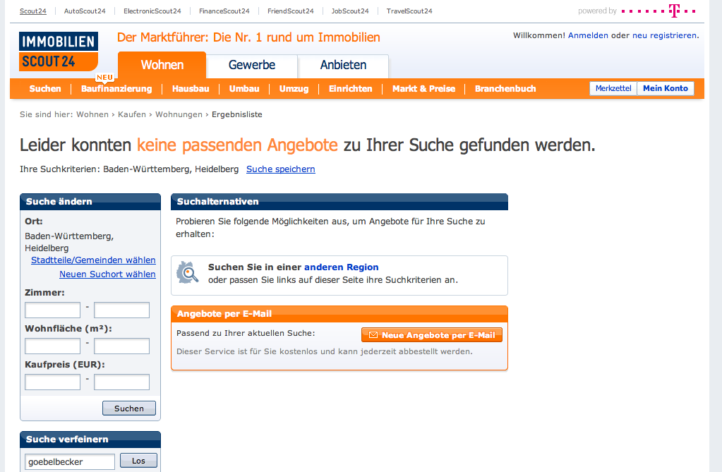Click Stadtteile/Gemeinden wählen link
The height and width of the screenshot is (472, 722).
click(x=93, y=260)
